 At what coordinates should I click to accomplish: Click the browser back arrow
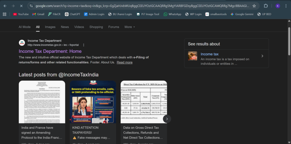pos(5,6)
